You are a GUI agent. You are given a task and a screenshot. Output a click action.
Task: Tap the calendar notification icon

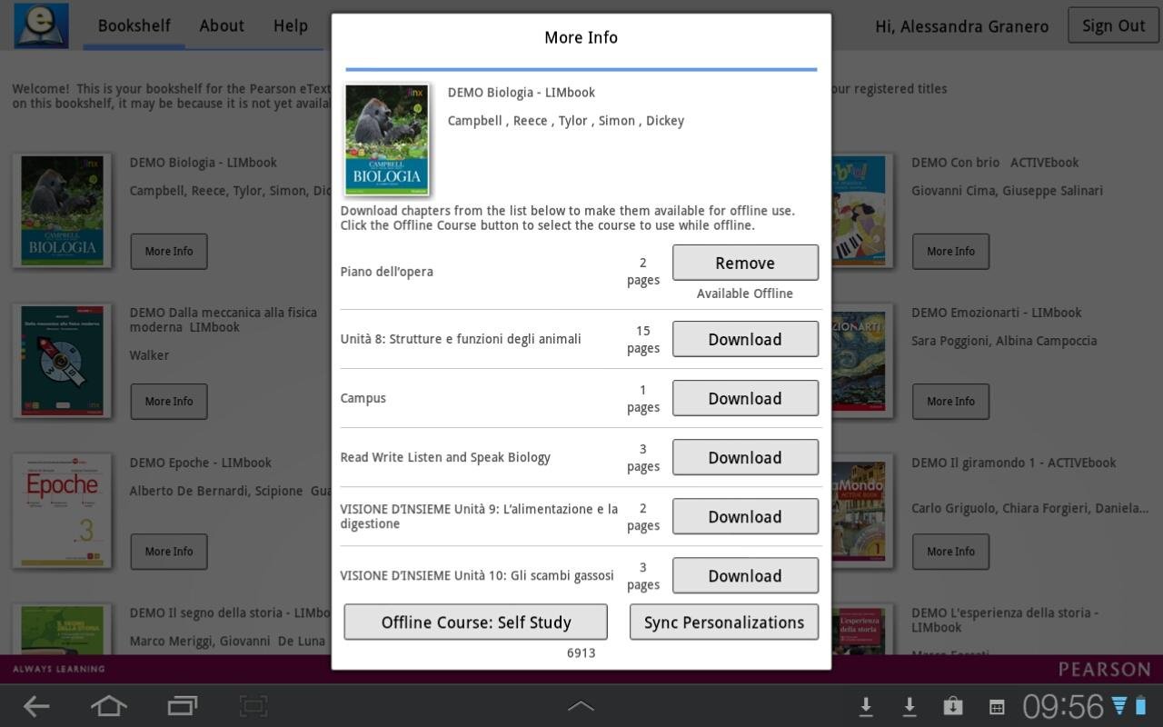coord(997,707)
